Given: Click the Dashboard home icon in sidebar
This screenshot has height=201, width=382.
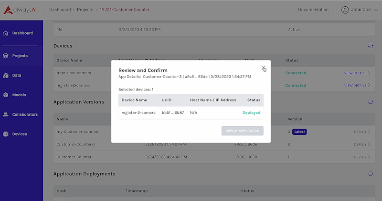Looking at the screenshot, I should (x=6, y=33).
